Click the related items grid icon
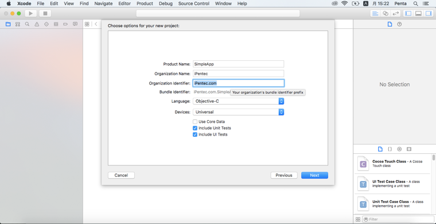 coord(87,24)
